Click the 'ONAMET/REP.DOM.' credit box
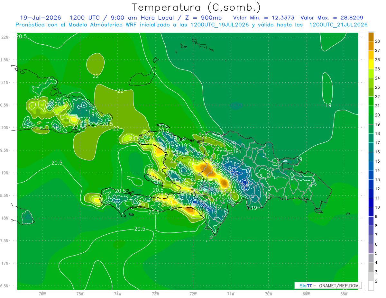This screenshot has height=298, width=386. pos(328,285)
